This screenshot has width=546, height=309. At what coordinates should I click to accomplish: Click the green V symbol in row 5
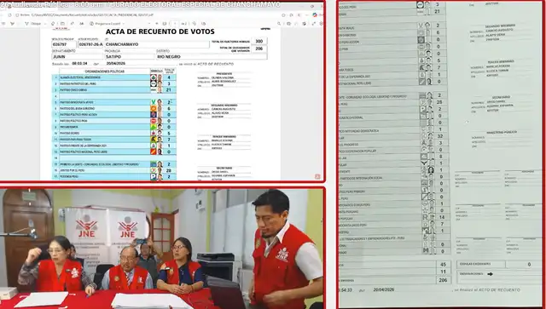(154, 102)
